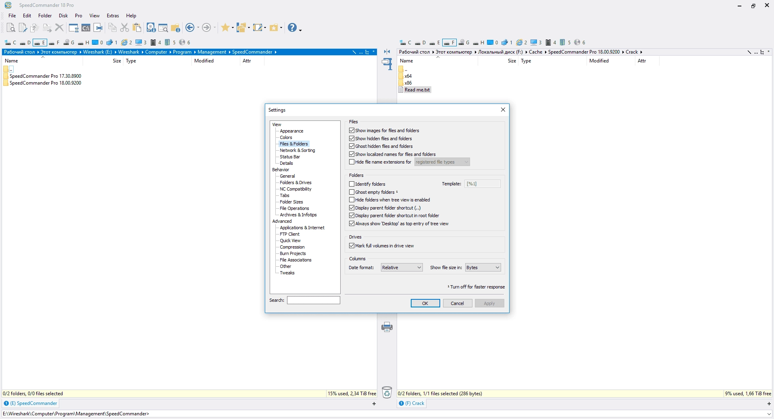
Task: Click the copy-to-other-panel icon in center strip
Action: (x=387, y=64)
